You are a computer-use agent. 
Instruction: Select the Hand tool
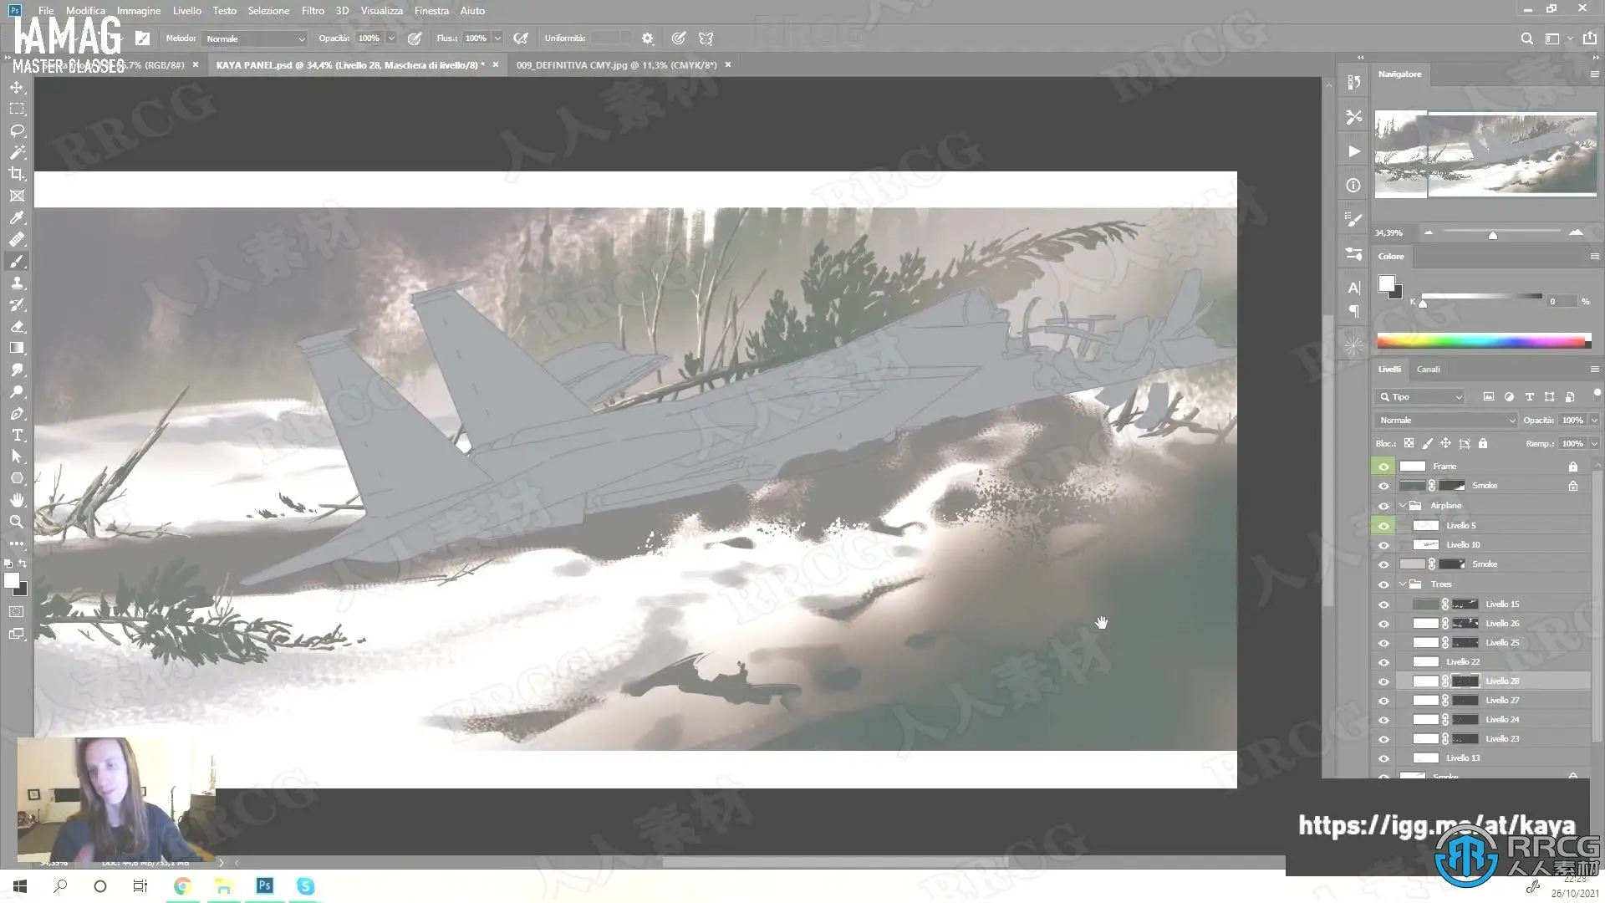(x=17, y=500)
